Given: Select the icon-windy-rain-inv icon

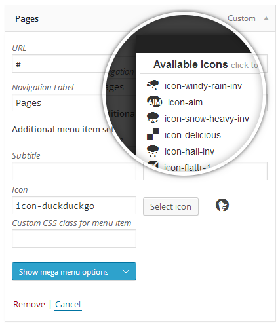Looking at the screenshot, I should click(153, 85).
